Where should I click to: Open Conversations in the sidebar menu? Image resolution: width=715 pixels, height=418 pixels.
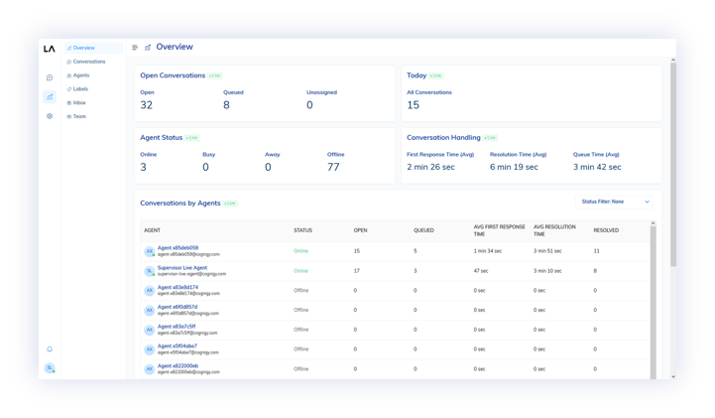[93, 62]
